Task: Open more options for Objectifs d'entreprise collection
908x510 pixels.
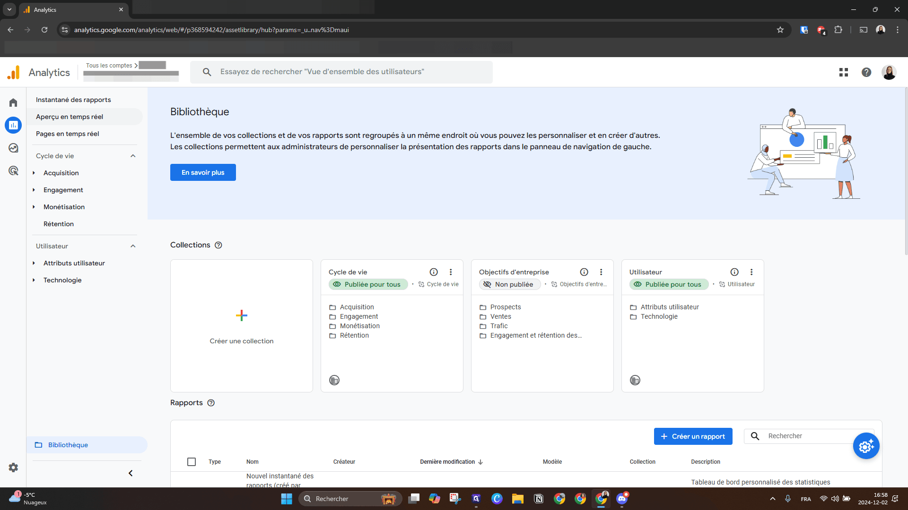Action: coord(601,272)
